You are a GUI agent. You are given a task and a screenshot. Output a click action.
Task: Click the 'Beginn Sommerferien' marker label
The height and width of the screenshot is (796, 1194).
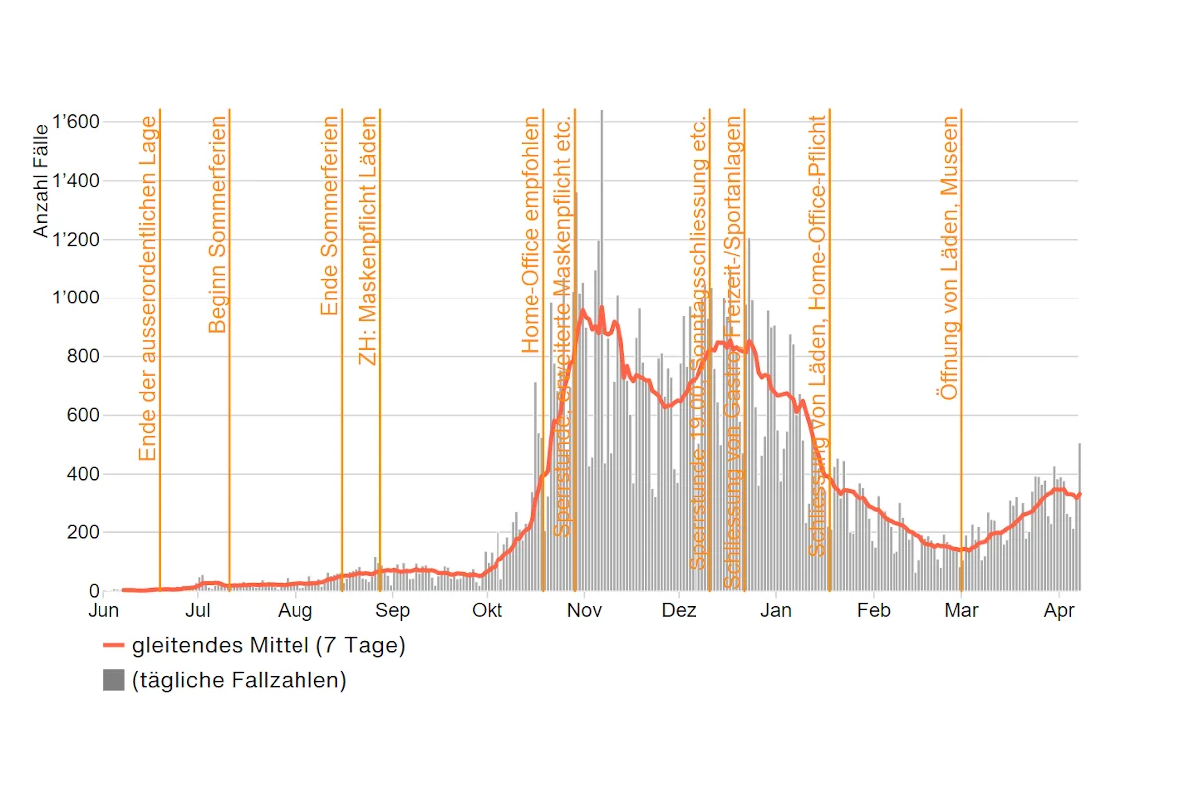[x=217, y=225]
